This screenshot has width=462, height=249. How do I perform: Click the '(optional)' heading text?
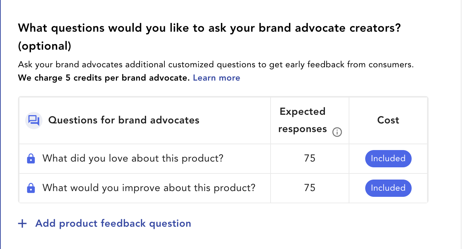click(x=45, y=46)
